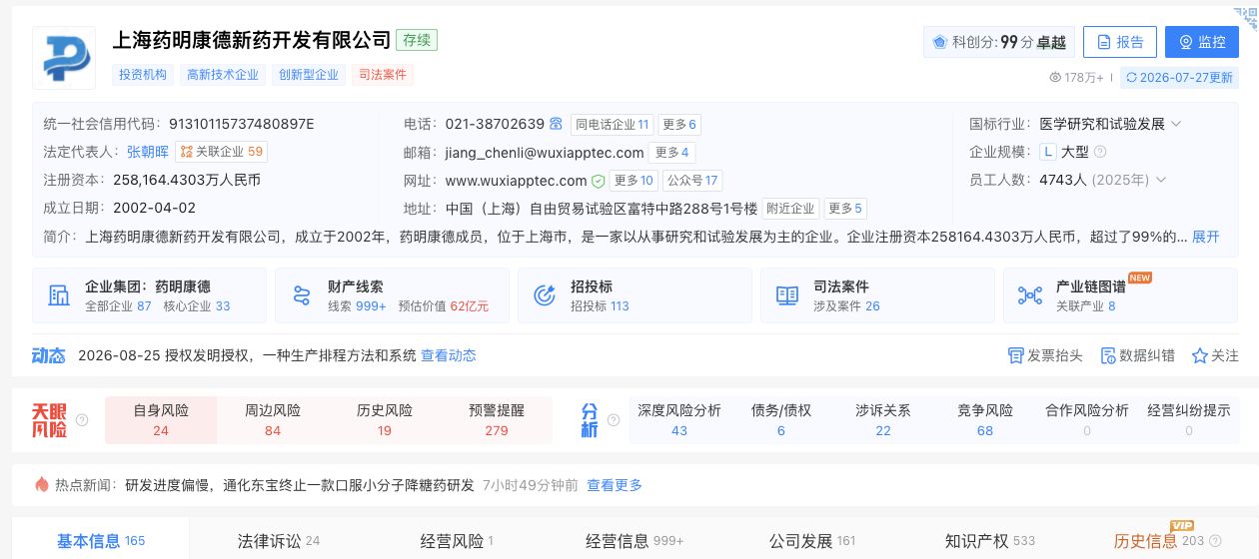
Task: Click the 司法案件 red tag
Action: 383,75
